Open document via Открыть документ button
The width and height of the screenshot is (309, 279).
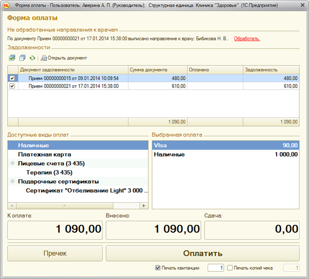pyautogui.click(x=64, y=58)
